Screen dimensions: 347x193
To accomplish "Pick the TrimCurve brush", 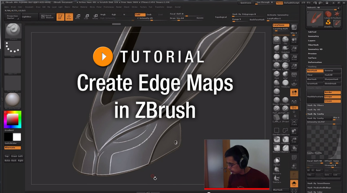I will [277, 179].
